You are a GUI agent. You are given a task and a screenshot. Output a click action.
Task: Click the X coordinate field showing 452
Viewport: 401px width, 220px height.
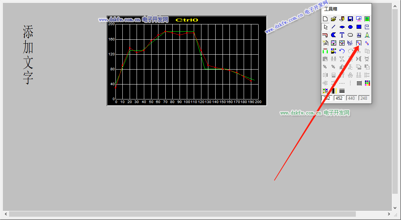coord(339,98)
